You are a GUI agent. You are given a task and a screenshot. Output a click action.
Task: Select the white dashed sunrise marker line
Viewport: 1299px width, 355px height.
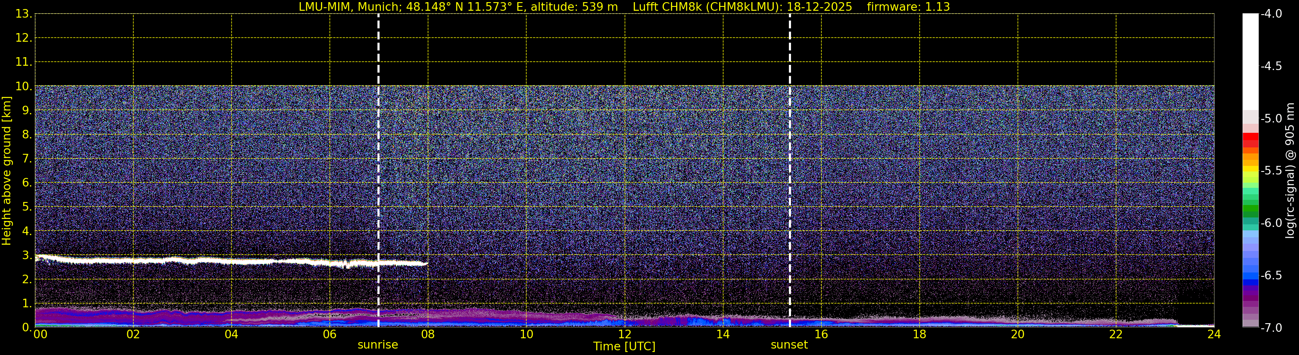point(378,171)
